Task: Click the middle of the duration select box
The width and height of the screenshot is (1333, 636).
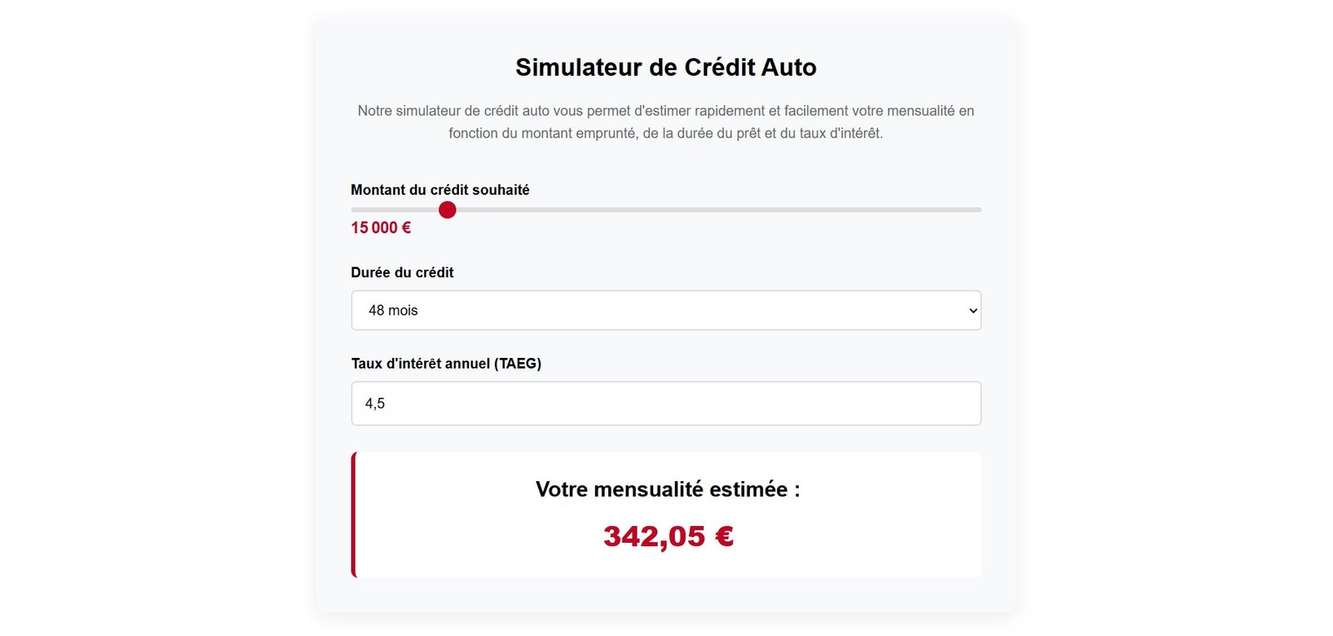Action: pyautogui.click(x=666, y=311)
